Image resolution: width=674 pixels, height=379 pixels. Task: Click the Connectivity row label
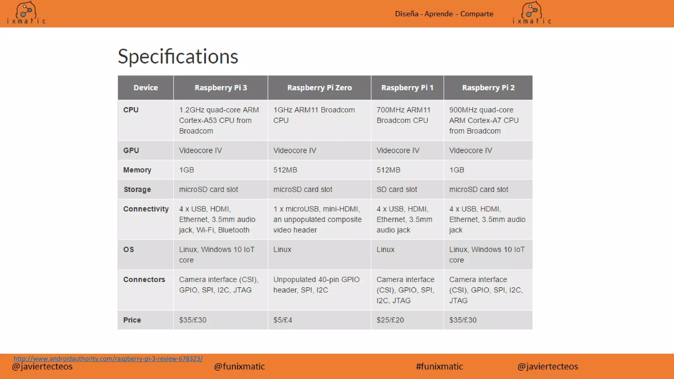click(146, 209)
